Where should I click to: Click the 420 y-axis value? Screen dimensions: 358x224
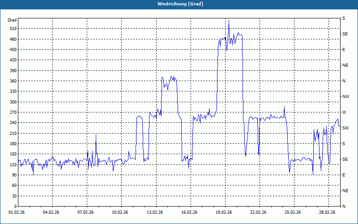click(x=13, y=60)
